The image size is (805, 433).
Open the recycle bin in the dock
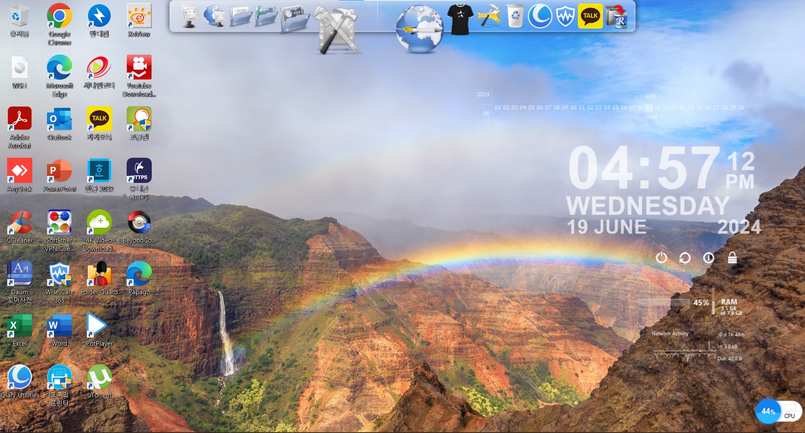(x=515, y=16)
